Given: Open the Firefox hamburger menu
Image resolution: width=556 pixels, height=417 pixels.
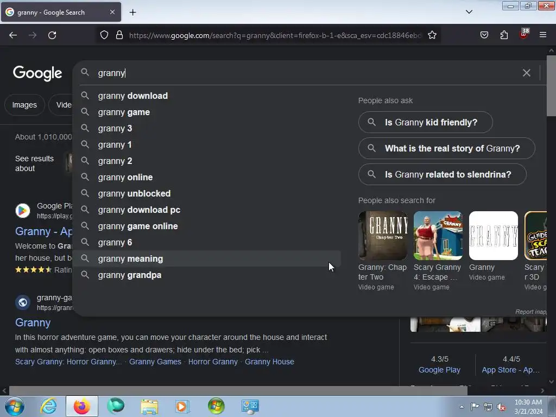Looking at the screenshot, I should 543,35.
